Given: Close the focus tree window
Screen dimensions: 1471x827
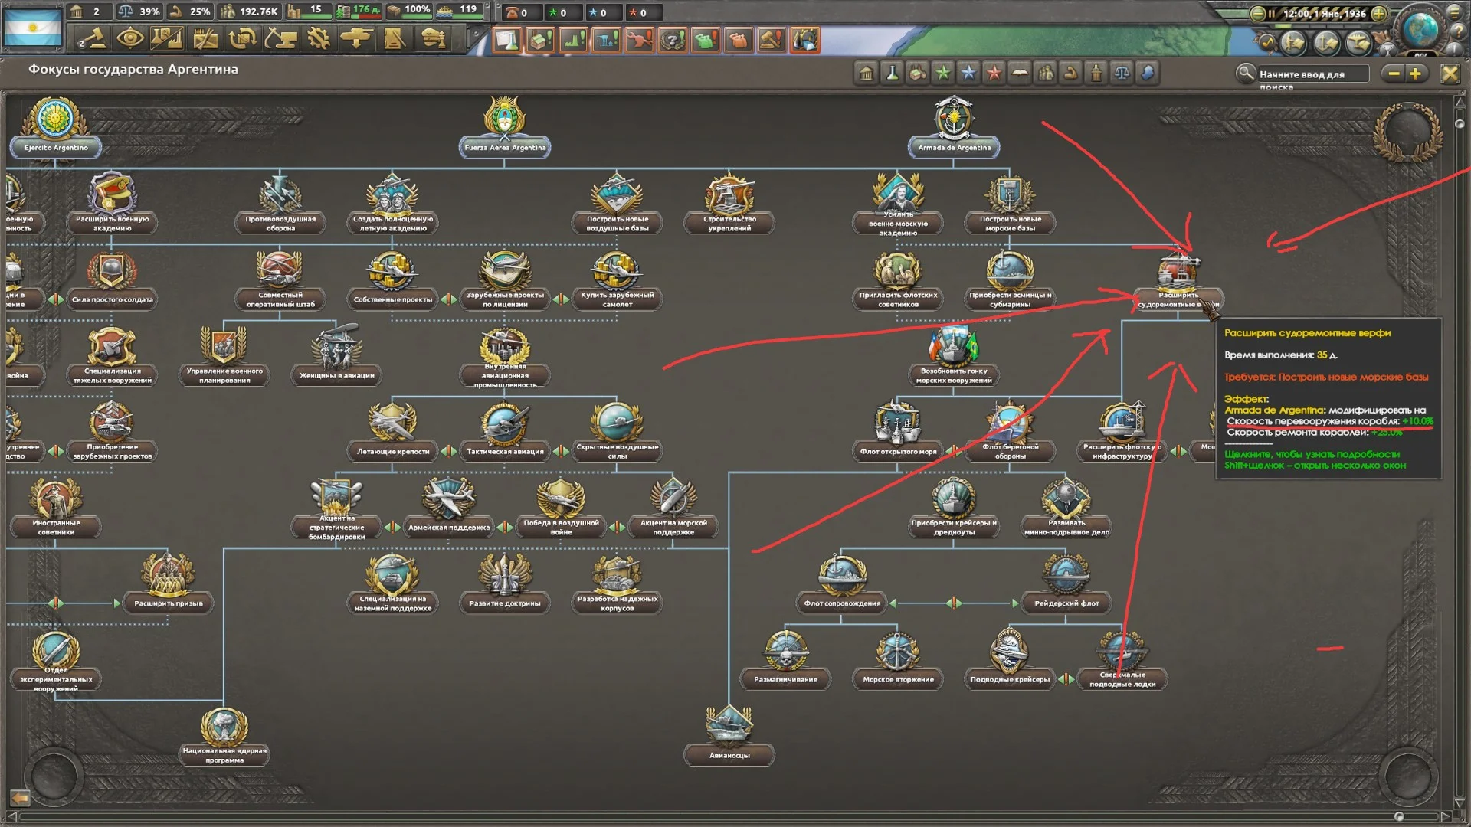Looking at the screenshot, I should 1450,74.
